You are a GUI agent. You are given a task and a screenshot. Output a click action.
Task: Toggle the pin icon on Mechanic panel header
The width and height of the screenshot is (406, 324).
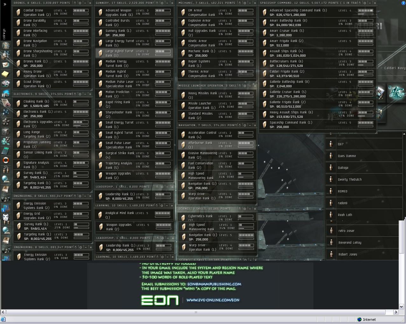[239, 3]
